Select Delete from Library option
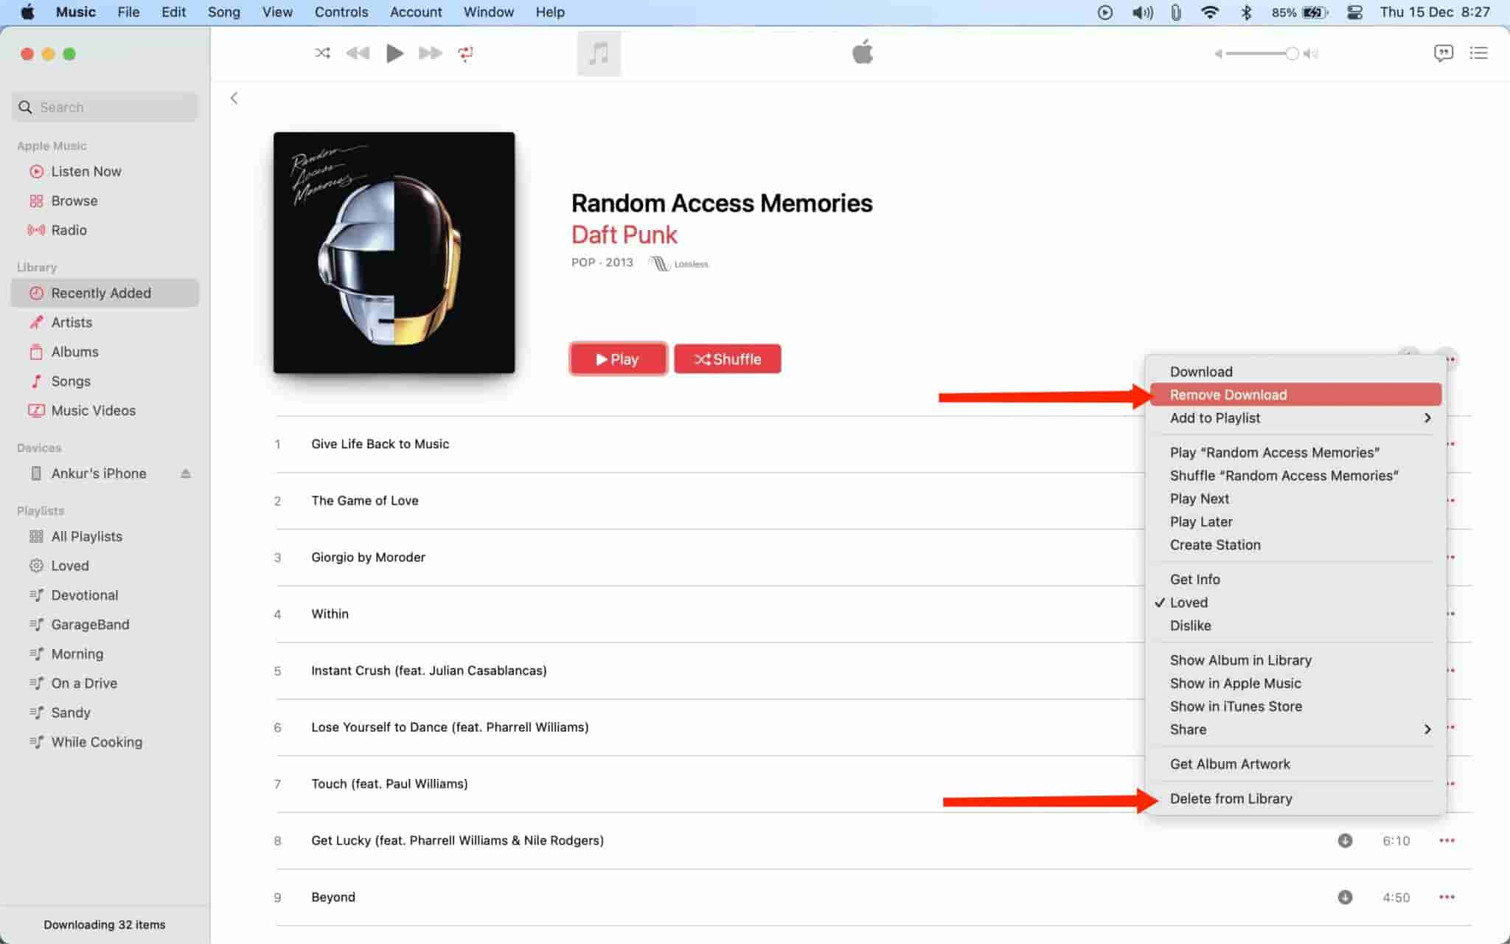This screenshot has width=1510, height=944. (1232, 798)
